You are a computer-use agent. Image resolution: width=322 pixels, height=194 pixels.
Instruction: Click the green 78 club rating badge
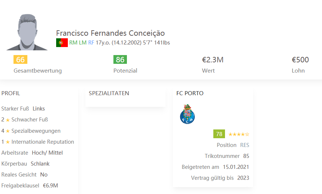(x=219, y=134)
